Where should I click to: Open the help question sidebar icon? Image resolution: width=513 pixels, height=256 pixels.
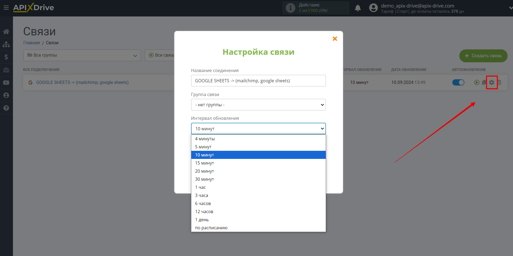click(x=6, y=108)
